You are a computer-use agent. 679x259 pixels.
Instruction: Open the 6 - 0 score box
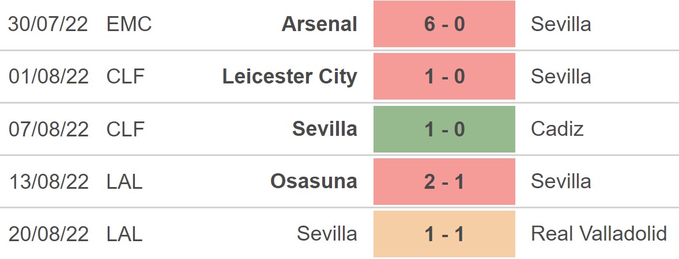click(x=444, y=24)
